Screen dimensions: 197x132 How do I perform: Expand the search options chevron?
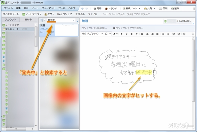(77, 21)
